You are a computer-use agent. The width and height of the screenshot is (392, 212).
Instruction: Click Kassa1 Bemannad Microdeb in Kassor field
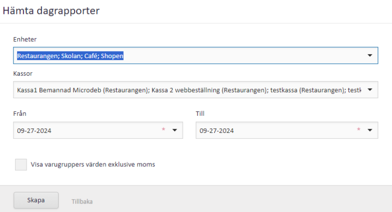[57, 90]
